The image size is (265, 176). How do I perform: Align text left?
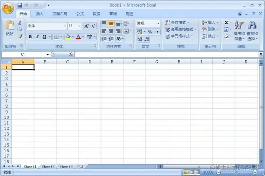(104, 31)
